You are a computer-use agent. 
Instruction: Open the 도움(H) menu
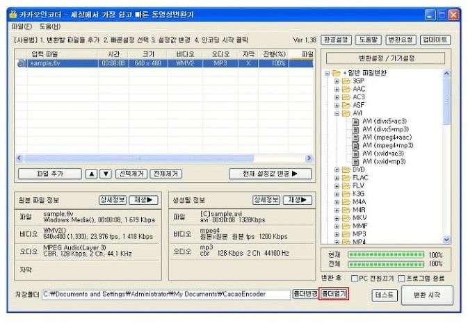coord(50,26)
